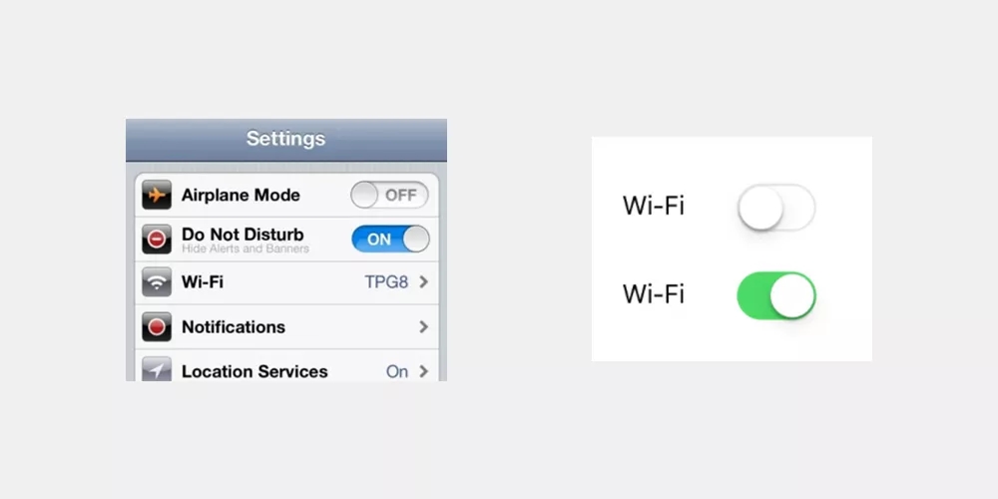Select the Do Not Disturb label
This screenshot has height=499, width=998.
[243, 235]
